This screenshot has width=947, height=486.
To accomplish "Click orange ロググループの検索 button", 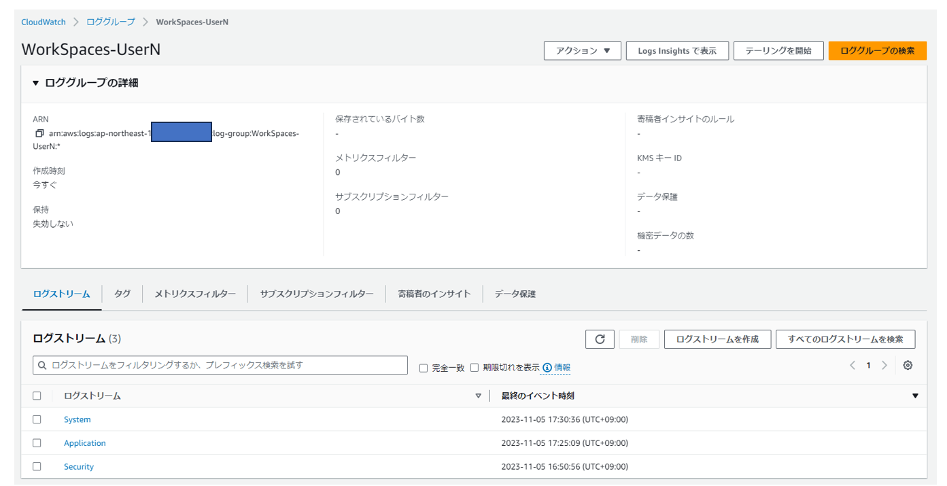I will 878,51.
